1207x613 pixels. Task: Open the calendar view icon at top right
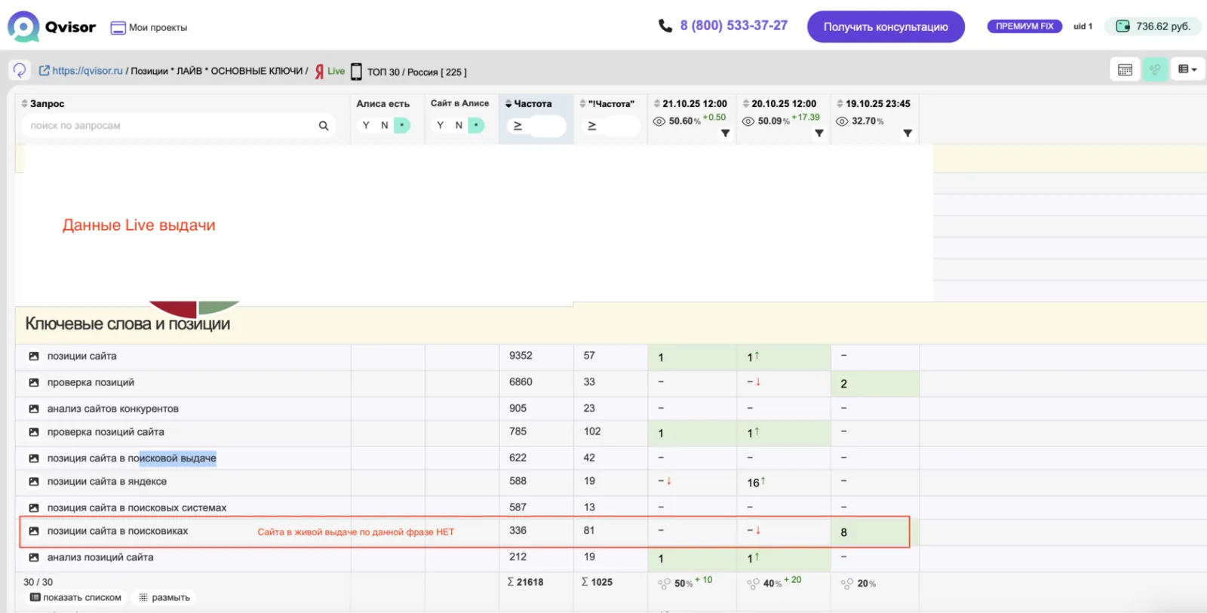point(1125,69)
